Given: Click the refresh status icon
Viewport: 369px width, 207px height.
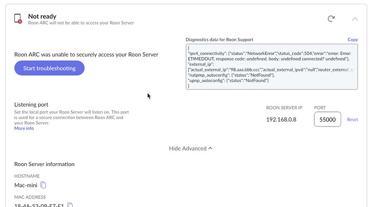Looking at the screenshot, I should pyautogui.click(x=331, y=19).
